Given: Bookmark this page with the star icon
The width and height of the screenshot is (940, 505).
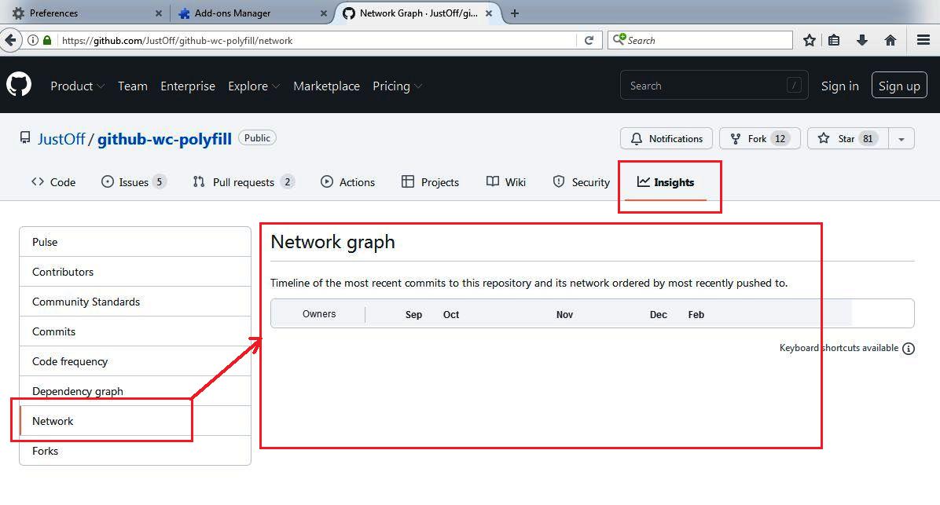Looking at the screenshot, I should pyautogui.click(x=810, y=40).
